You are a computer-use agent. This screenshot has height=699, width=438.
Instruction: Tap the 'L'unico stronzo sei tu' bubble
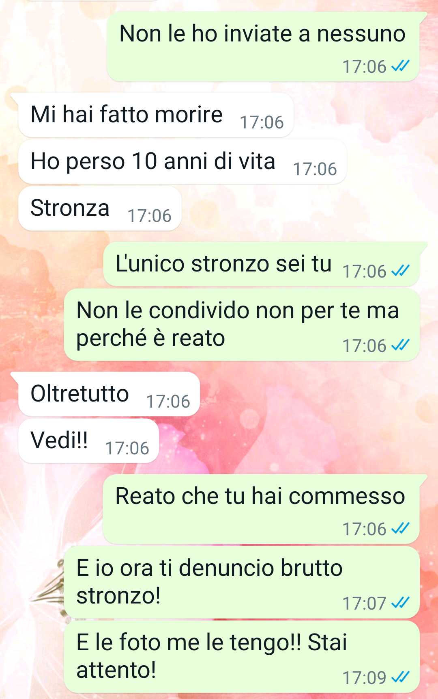click(x=261, y=265)
